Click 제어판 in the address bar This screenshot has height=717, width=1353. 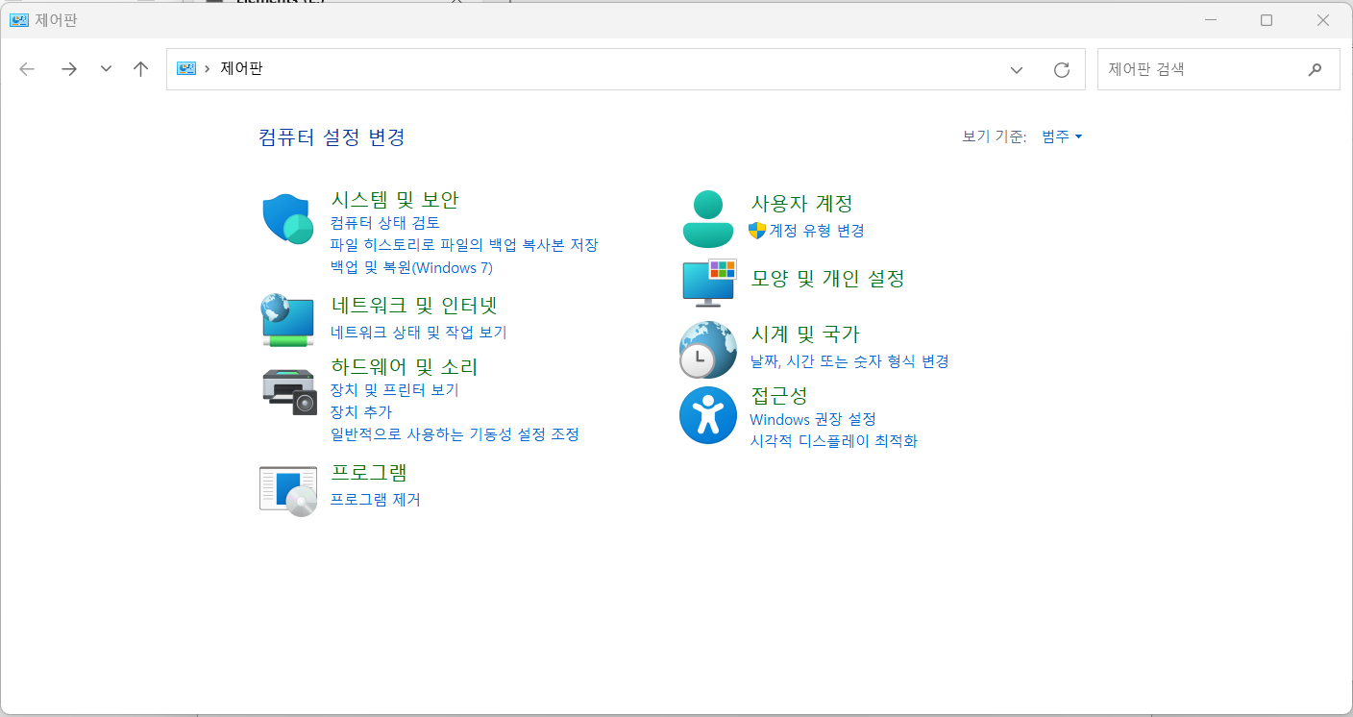pyautogui.click(x=241, y=68)
